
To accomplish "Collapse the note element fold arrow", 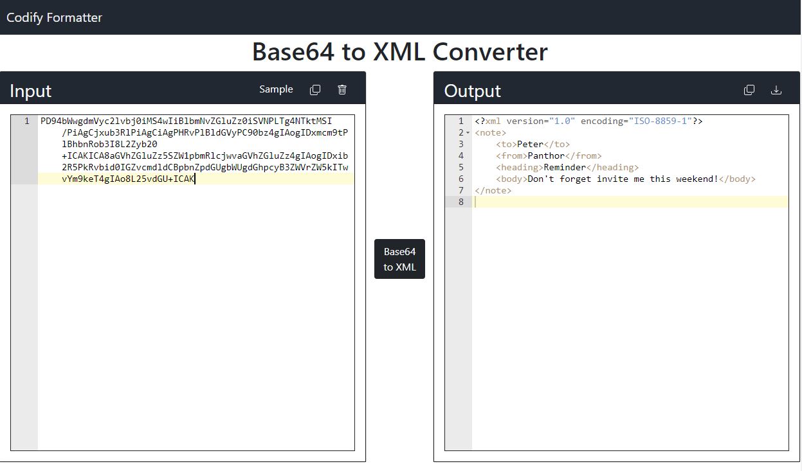I will (x=468, y=132).
